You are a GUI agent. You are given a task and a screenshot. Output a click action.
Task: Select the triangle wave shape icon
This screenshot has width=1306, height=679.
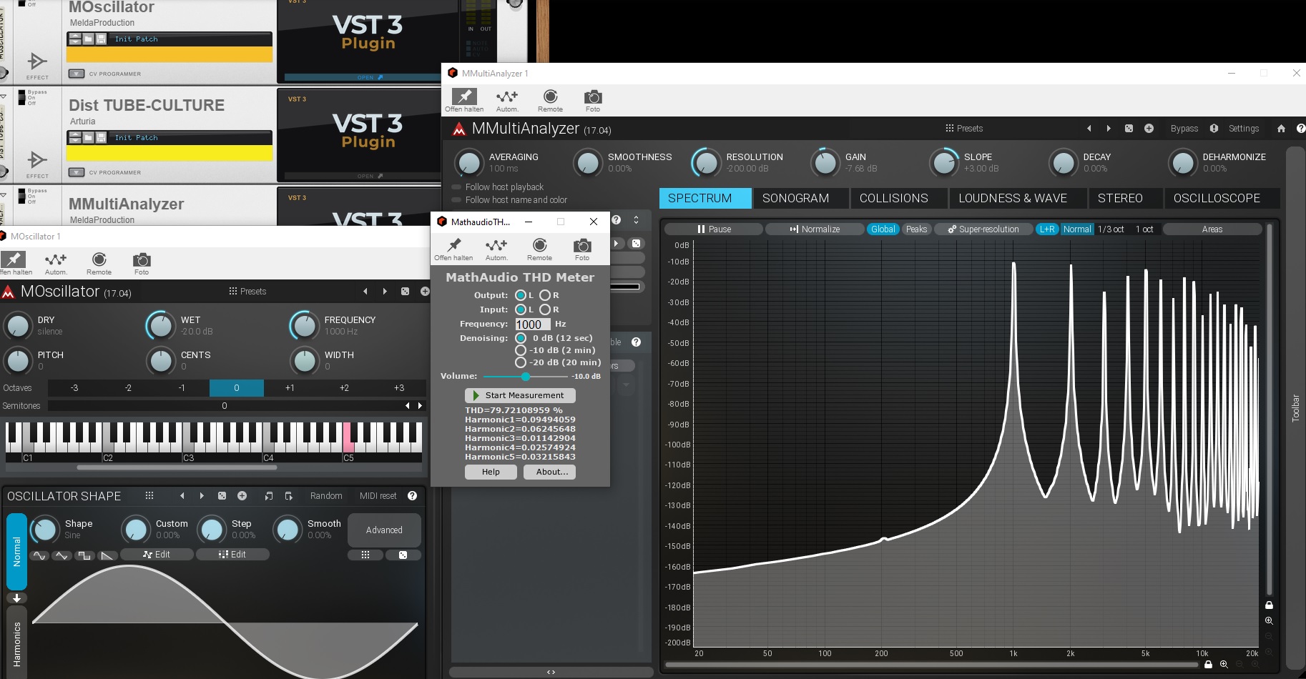click(x=62, y=555)
